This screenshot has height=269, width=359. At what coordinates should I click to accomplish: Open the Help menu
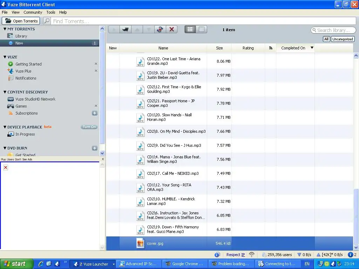point(63,12)
